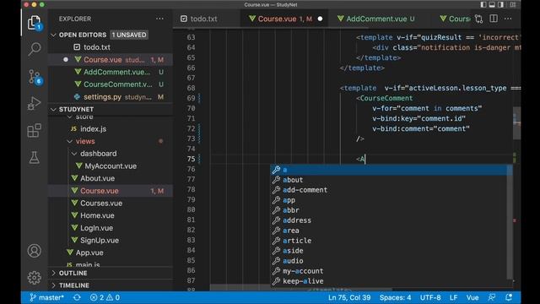Click Explorer more actions ellipsis
The height and width of the screenshot is (304, 540).
point(159,19)
